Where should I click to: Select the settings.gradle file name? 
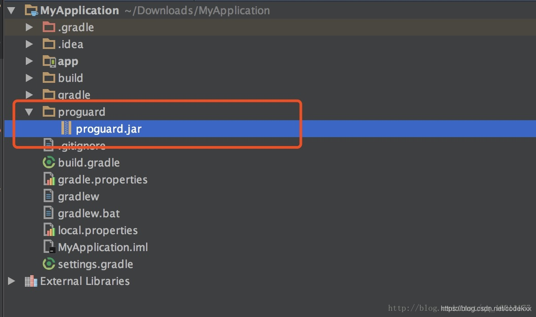tap(95, 264)
